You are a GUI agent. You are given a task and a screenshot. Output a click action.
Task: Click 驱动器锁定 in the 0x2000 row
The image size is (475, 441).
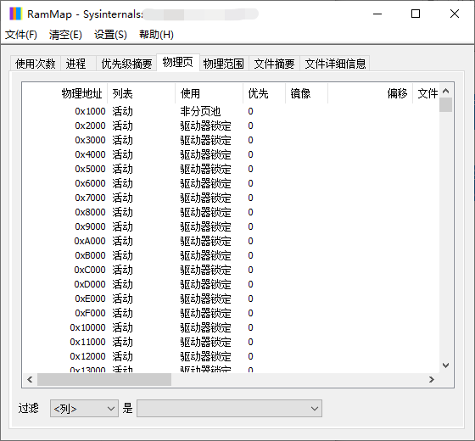205,126
